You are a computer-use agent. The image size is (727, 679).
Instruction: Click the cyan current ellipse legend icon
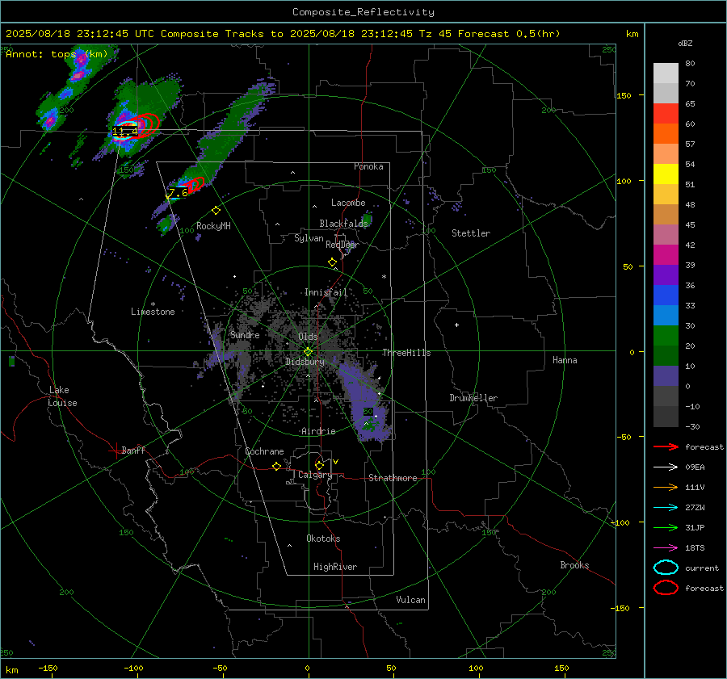pyautogui.click(x=666, y=568)
